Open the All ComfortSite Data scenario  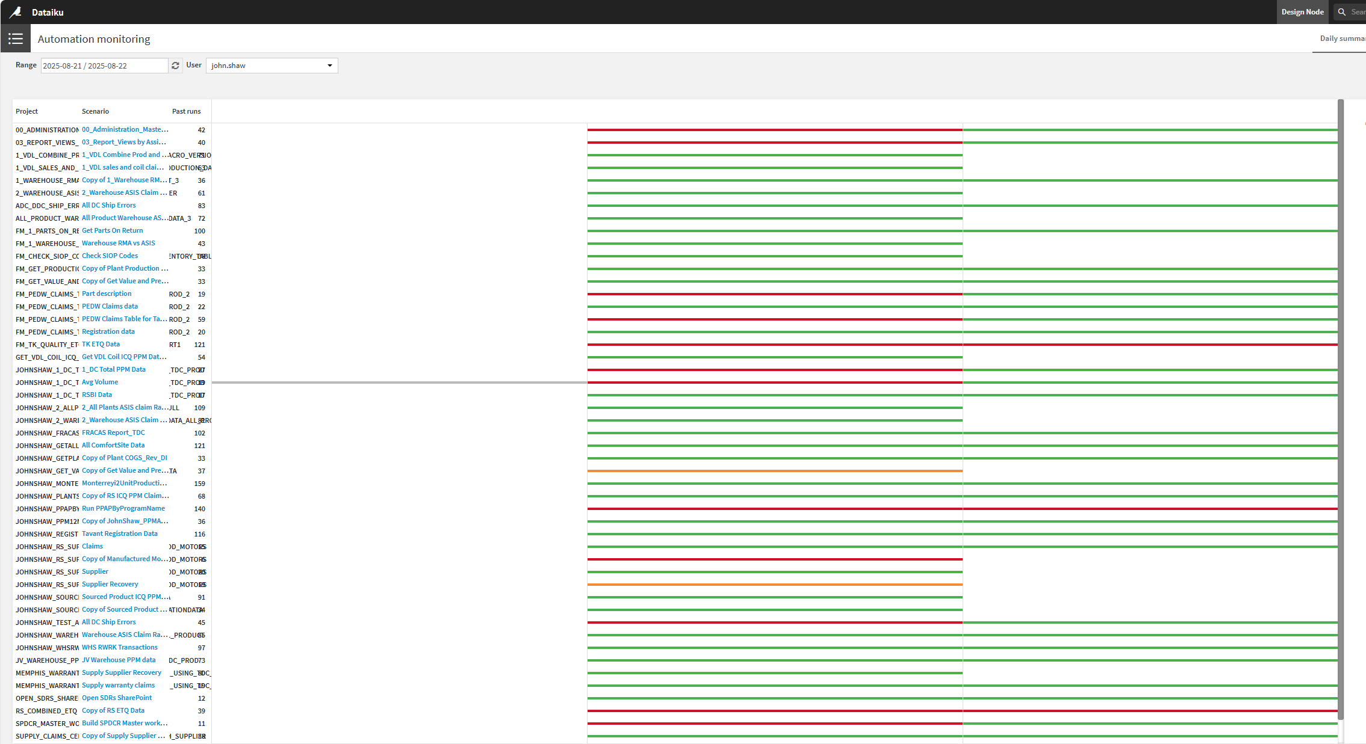click(113, 445)
